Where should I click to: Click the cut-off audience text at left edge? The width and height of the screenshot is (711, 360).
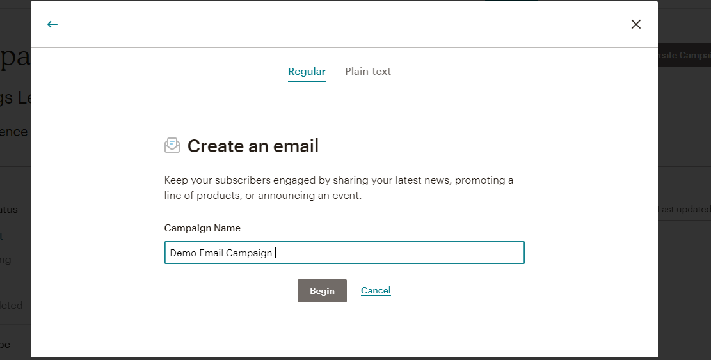[x=13, y=132]
